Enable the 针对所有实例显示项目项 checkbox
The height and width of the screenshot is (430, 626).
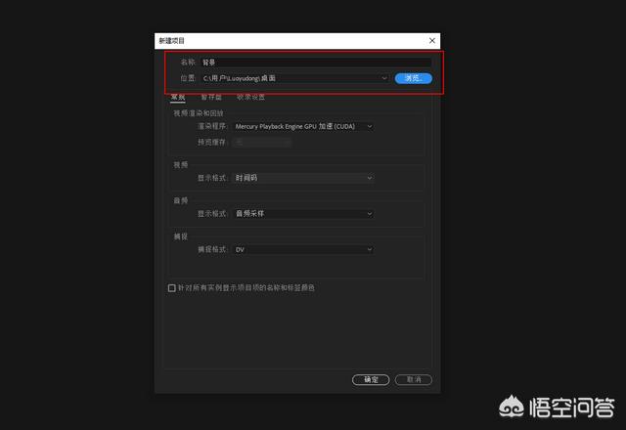172,288
